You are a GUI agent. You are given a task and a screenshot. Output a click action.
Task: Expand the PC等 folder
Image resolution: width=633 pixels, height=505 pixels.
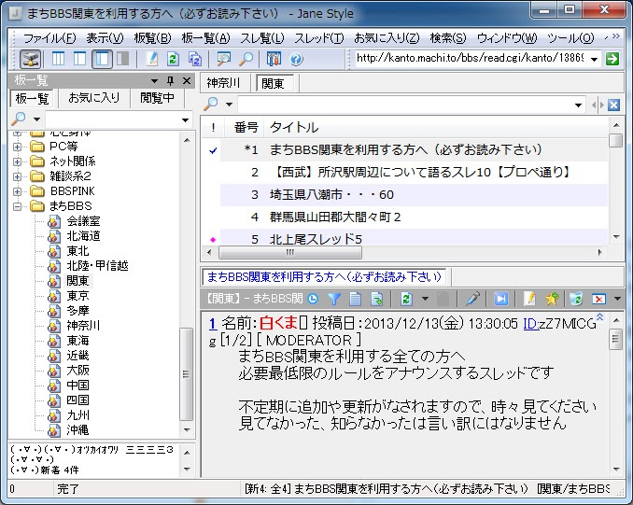coord(17,147)
